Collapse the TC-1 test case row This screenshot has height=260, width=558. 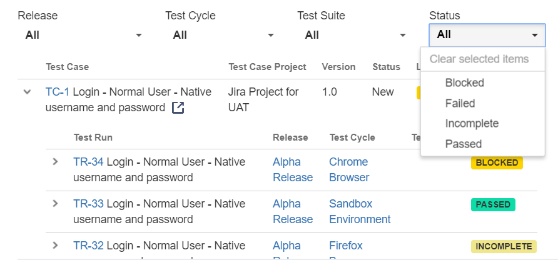pos(27,92)
